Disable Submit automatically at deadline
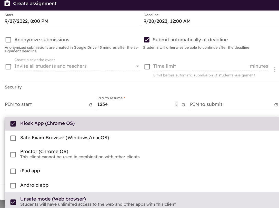 (147, 40)
